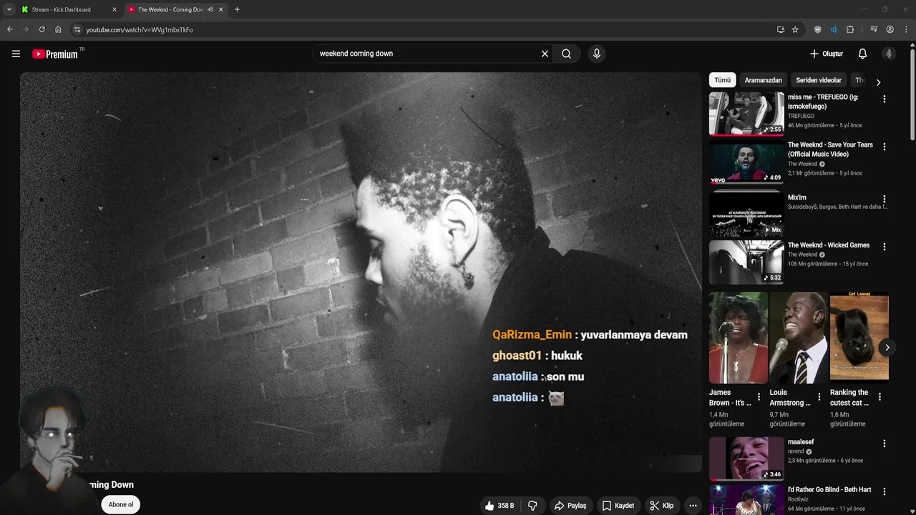Like the video with thumbs up
Image resolution: width=916 pixels, height=515 pixels.
500,506
